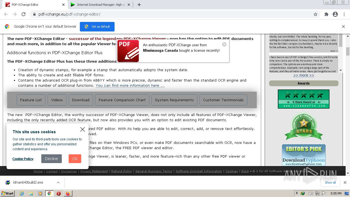The width and height of the screenshot is (350, 197).
Task: Go back with the browser back arrow
Action: 6,14
